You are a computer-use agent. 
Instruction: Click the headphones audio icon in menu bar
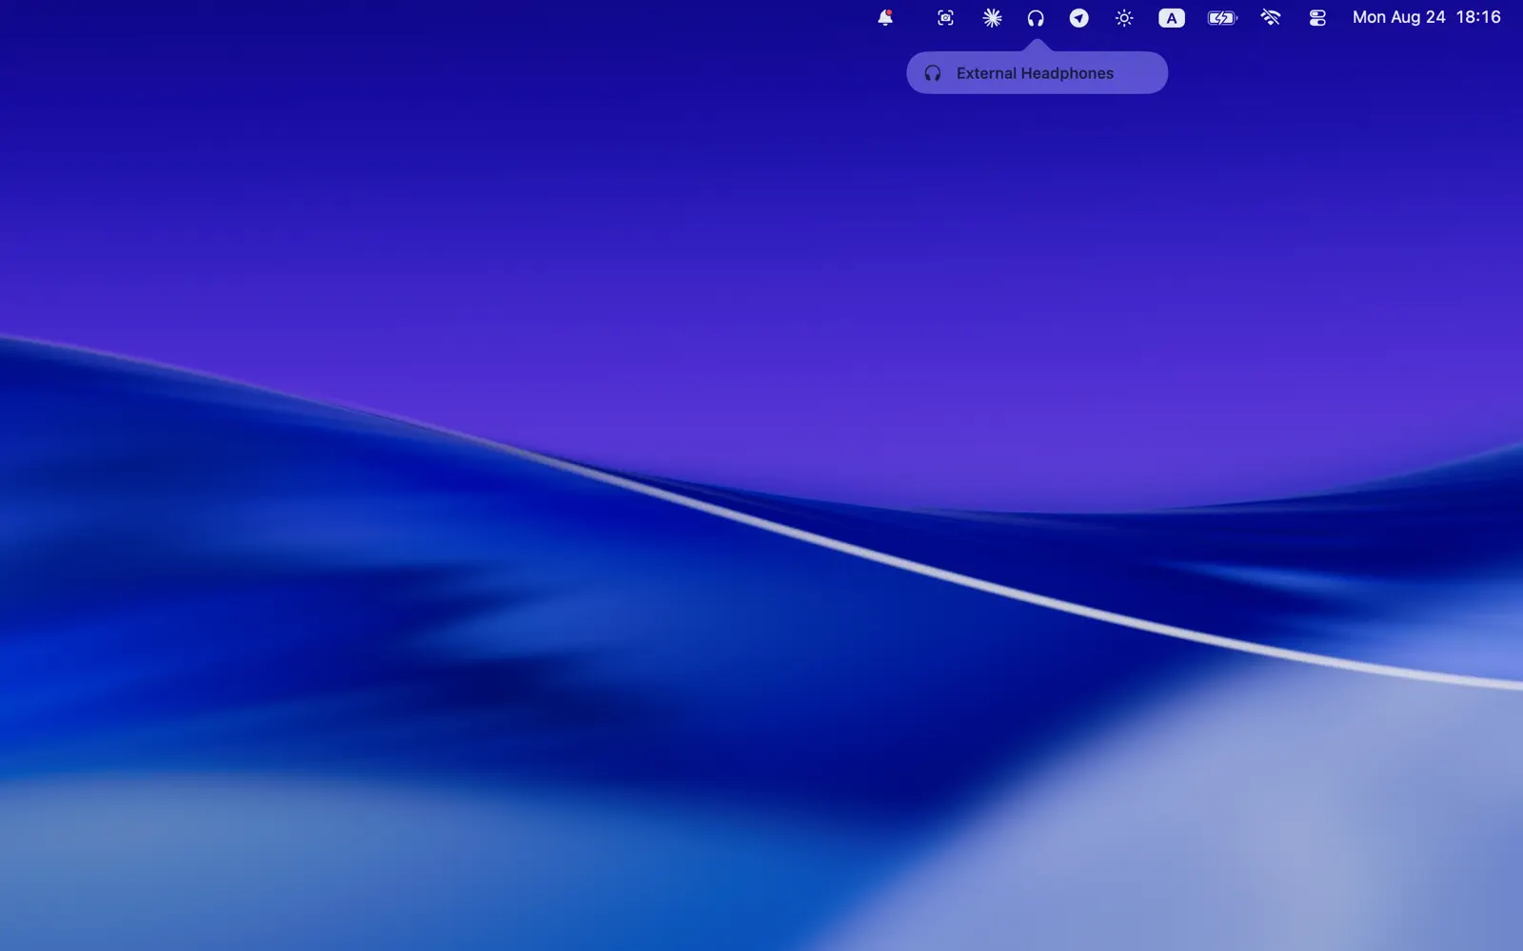[1036, 18]
